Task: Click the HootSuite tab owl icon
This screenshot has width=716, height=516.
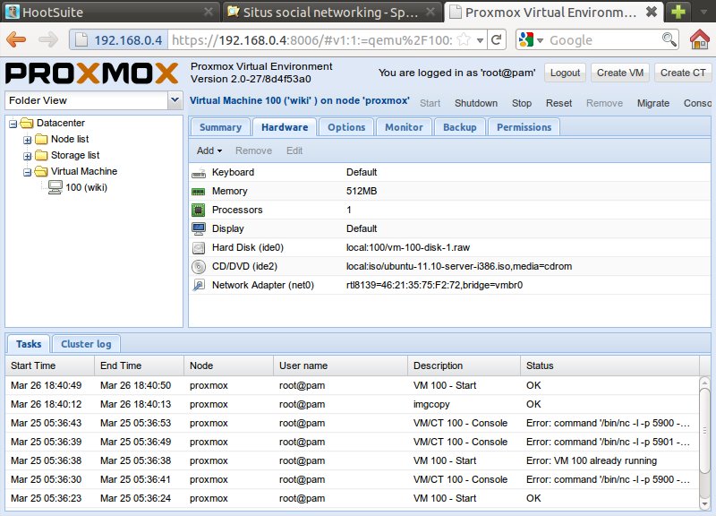Action: coord(13,12)
